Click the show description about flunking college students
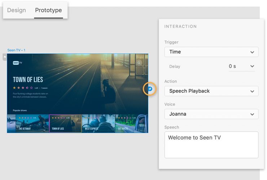This screenshot has width=267, height=180. pyautogui.click(x=30, y=95)
